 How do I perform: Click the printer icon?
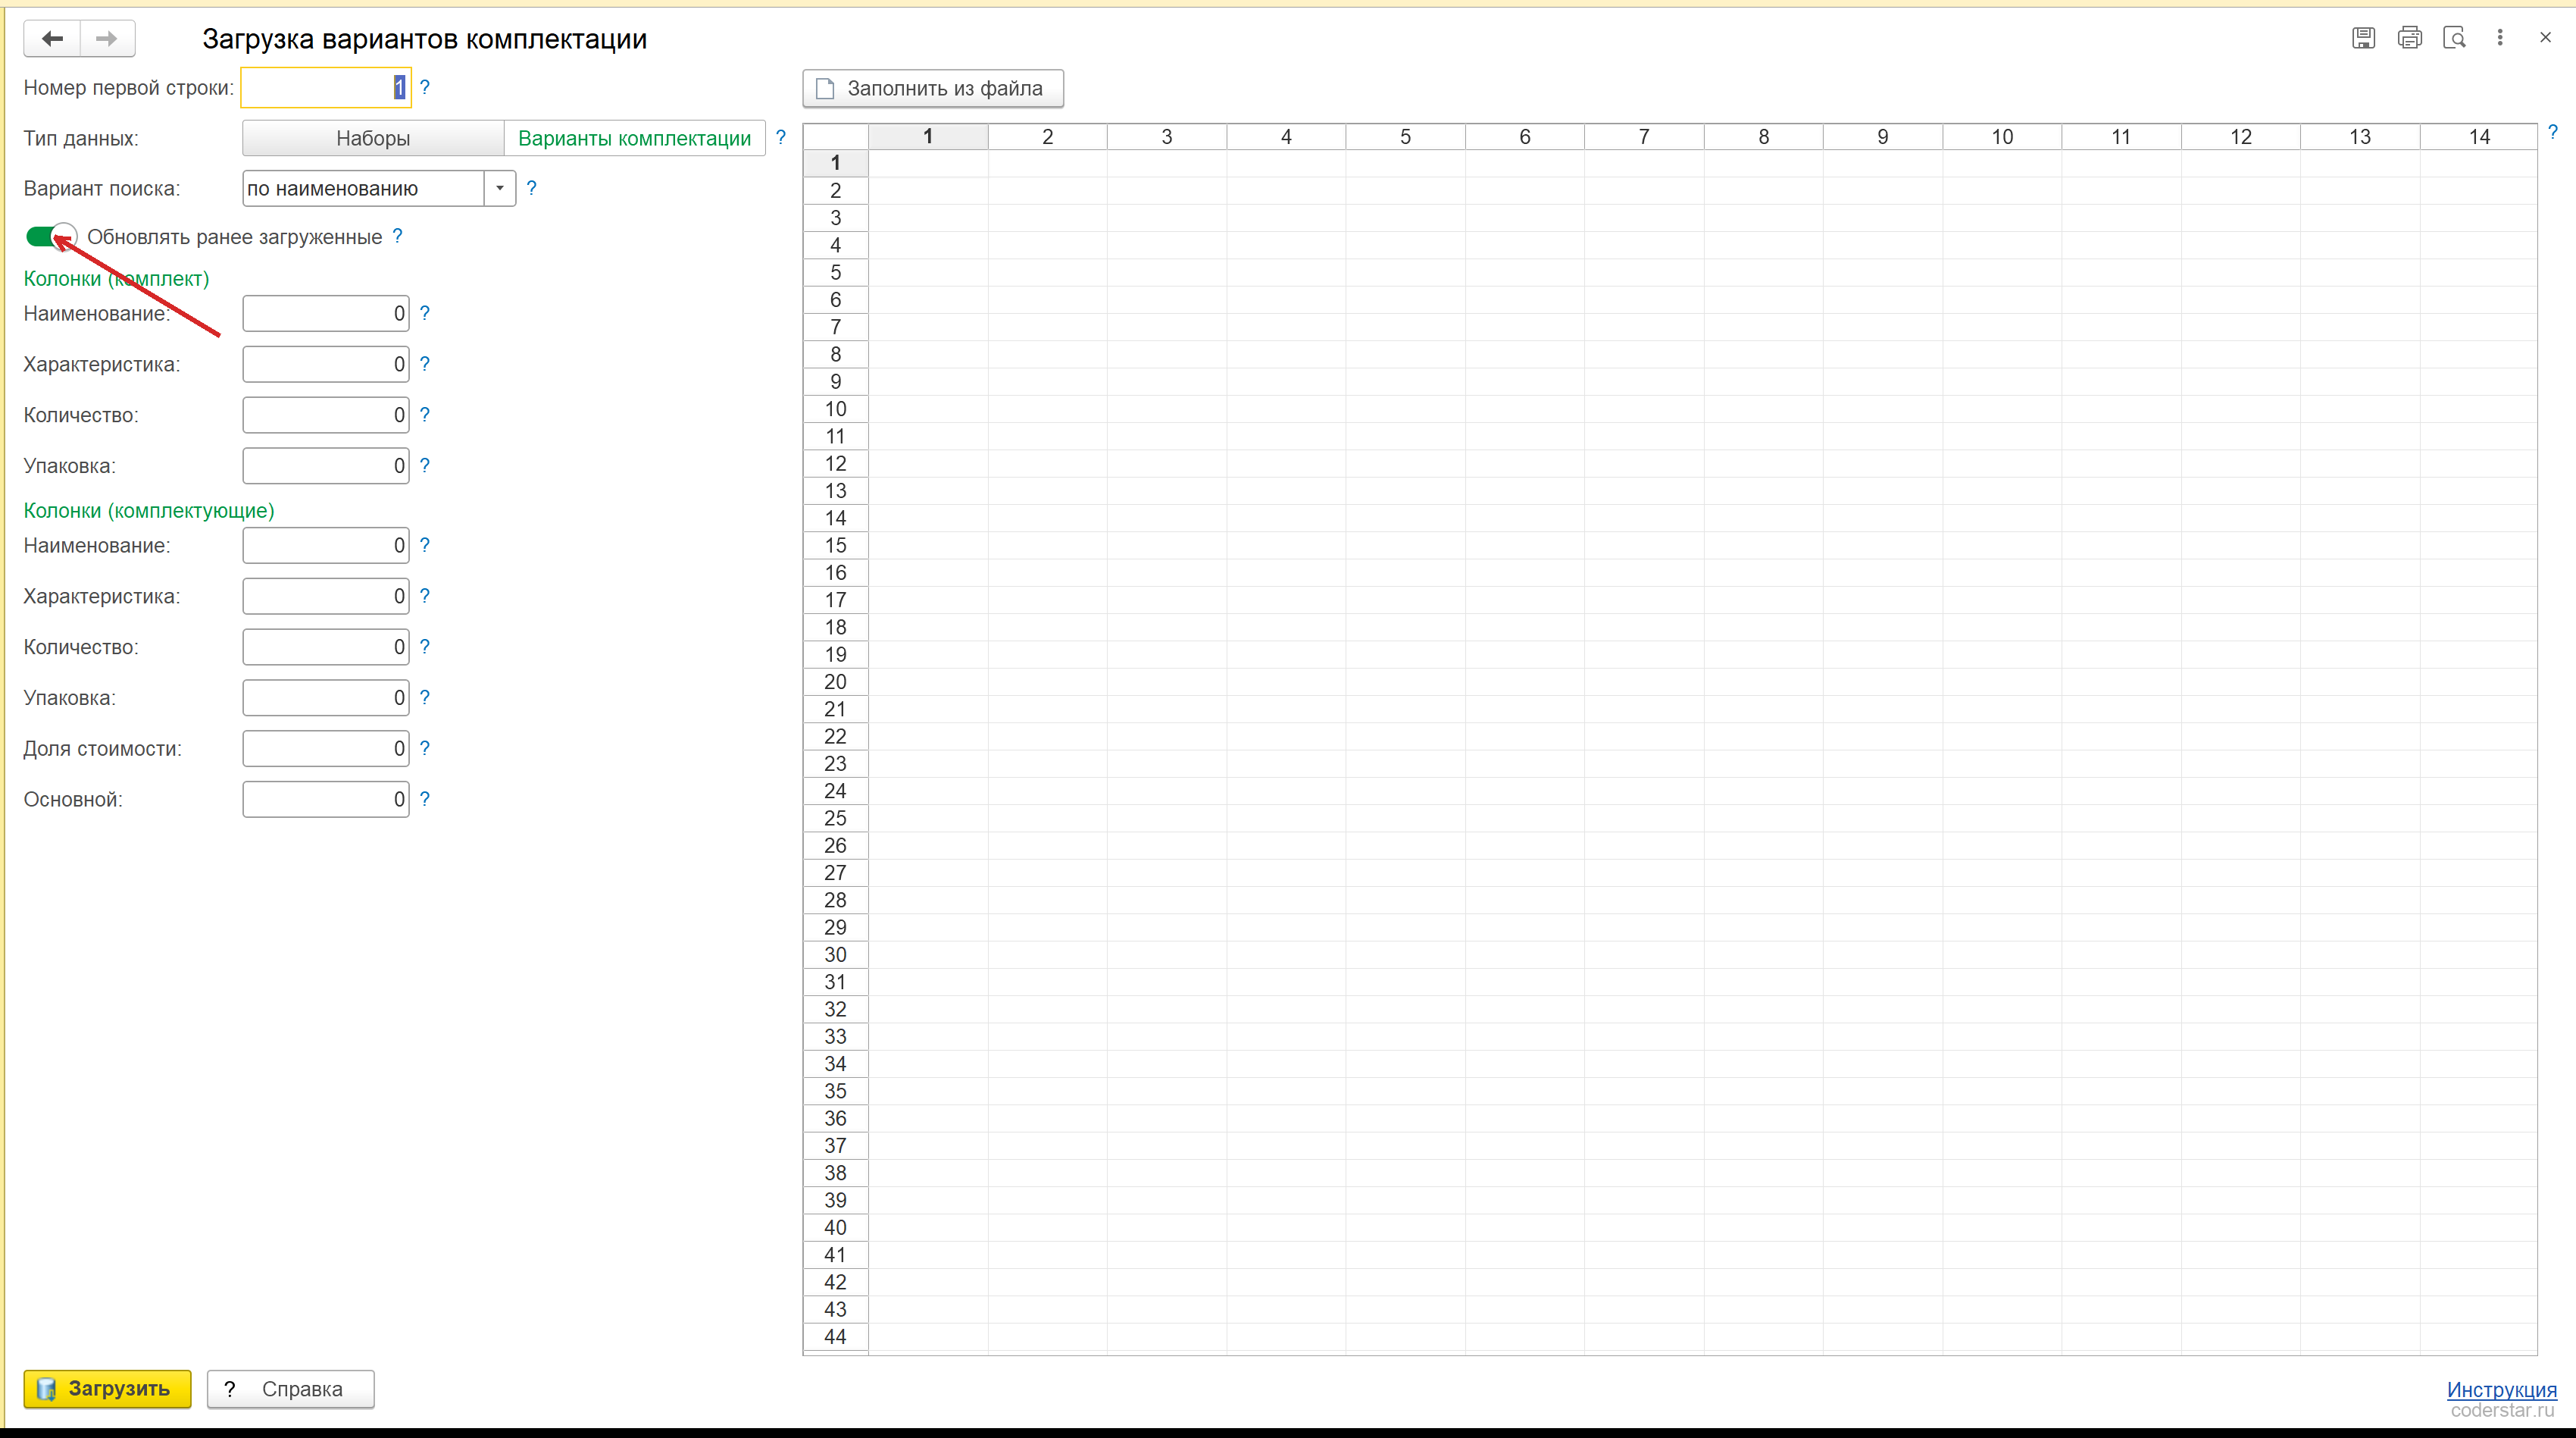coord(2409,38)
